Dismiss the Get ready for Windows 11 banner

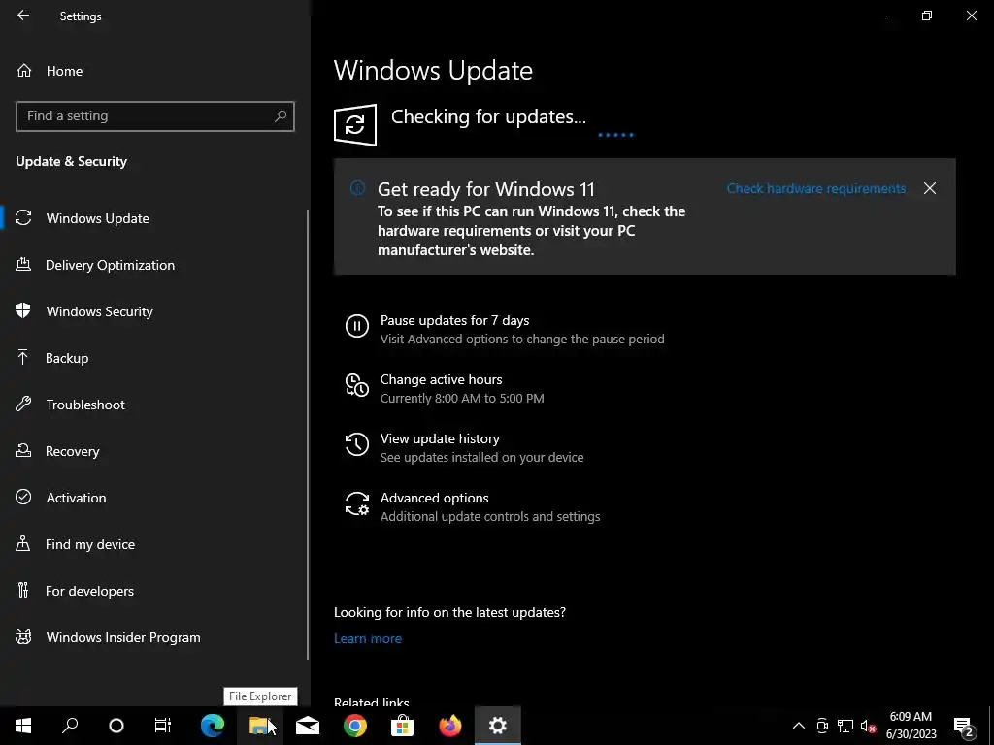929,188
